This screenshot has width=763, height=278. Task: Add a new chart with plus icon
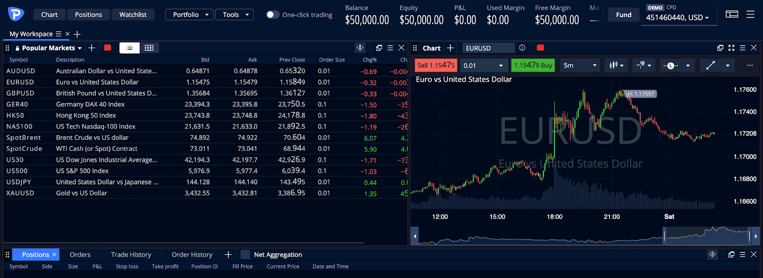450,48
